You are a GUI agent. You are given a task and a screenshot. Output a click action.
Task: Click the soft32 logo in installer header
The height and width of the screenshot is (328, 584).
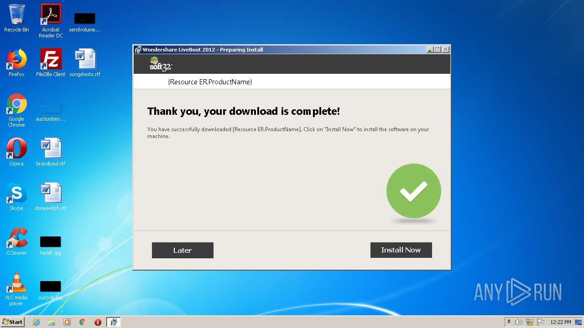161,64
